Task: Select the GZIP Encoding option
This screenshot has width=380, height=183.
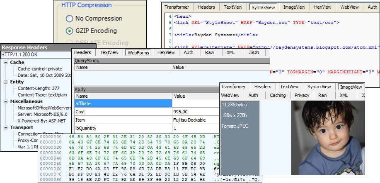Action: pyautogui.click(x=69, y=31)
